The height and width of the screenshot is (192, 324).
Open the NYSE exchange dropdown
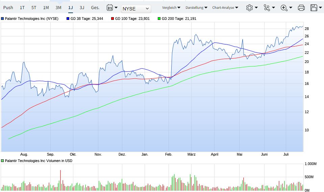[x=136, y=9]
